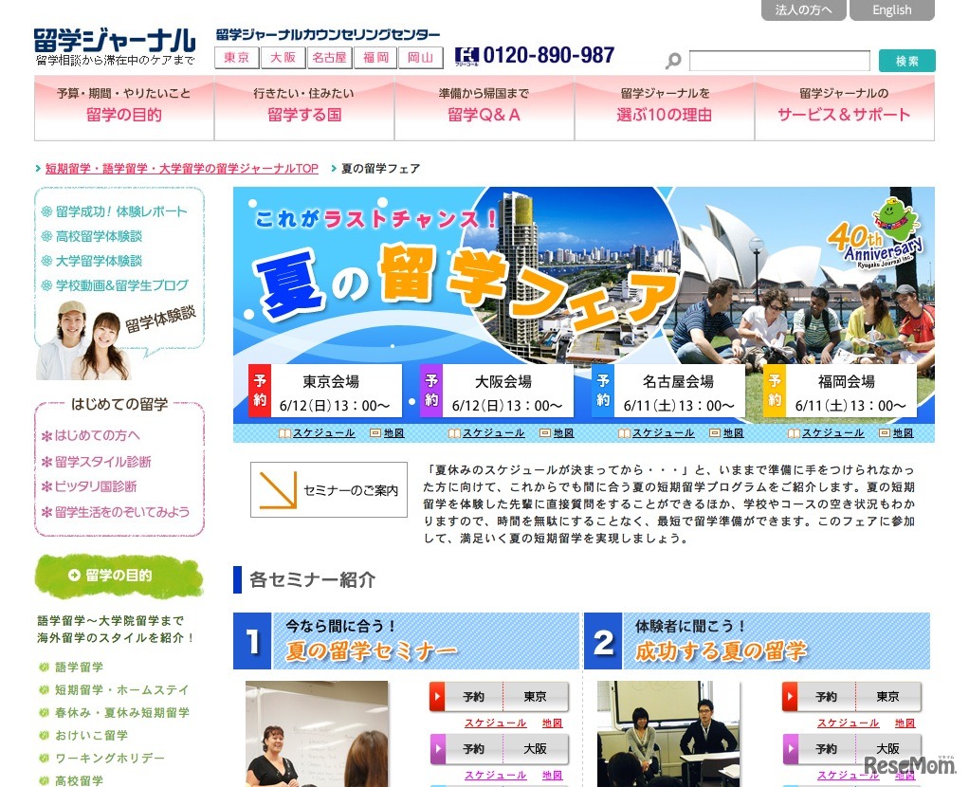Select the 岡山 office tab

coord(421,57)
